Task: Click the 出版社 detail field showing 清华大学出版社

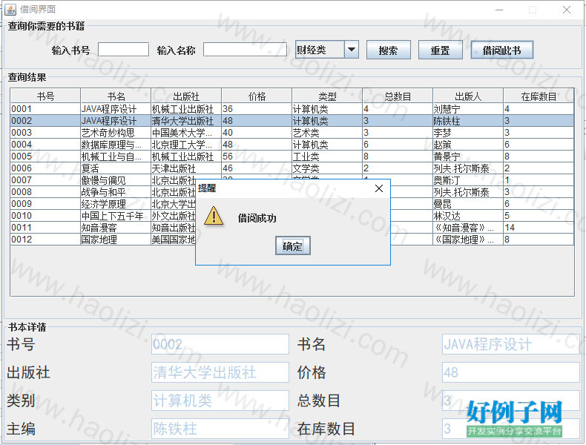Action: [x=220, y=372]
